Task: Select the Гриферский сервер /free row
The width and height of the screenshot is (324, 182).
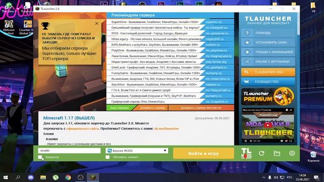Action: [x=170, y=102]
